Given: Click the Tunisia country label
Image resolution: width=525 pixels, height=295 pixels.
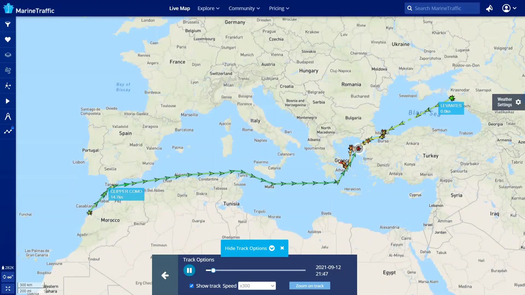Looking at the screenshot, I should coord(231,203).
